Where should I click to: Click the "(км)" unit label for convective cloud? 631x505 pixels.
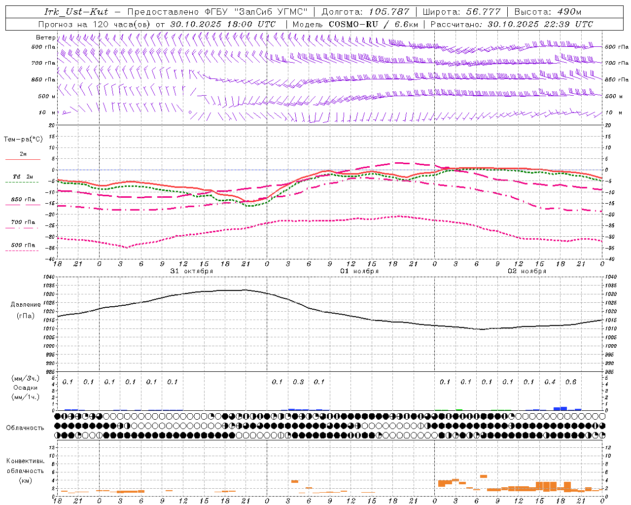click(25, 480)
